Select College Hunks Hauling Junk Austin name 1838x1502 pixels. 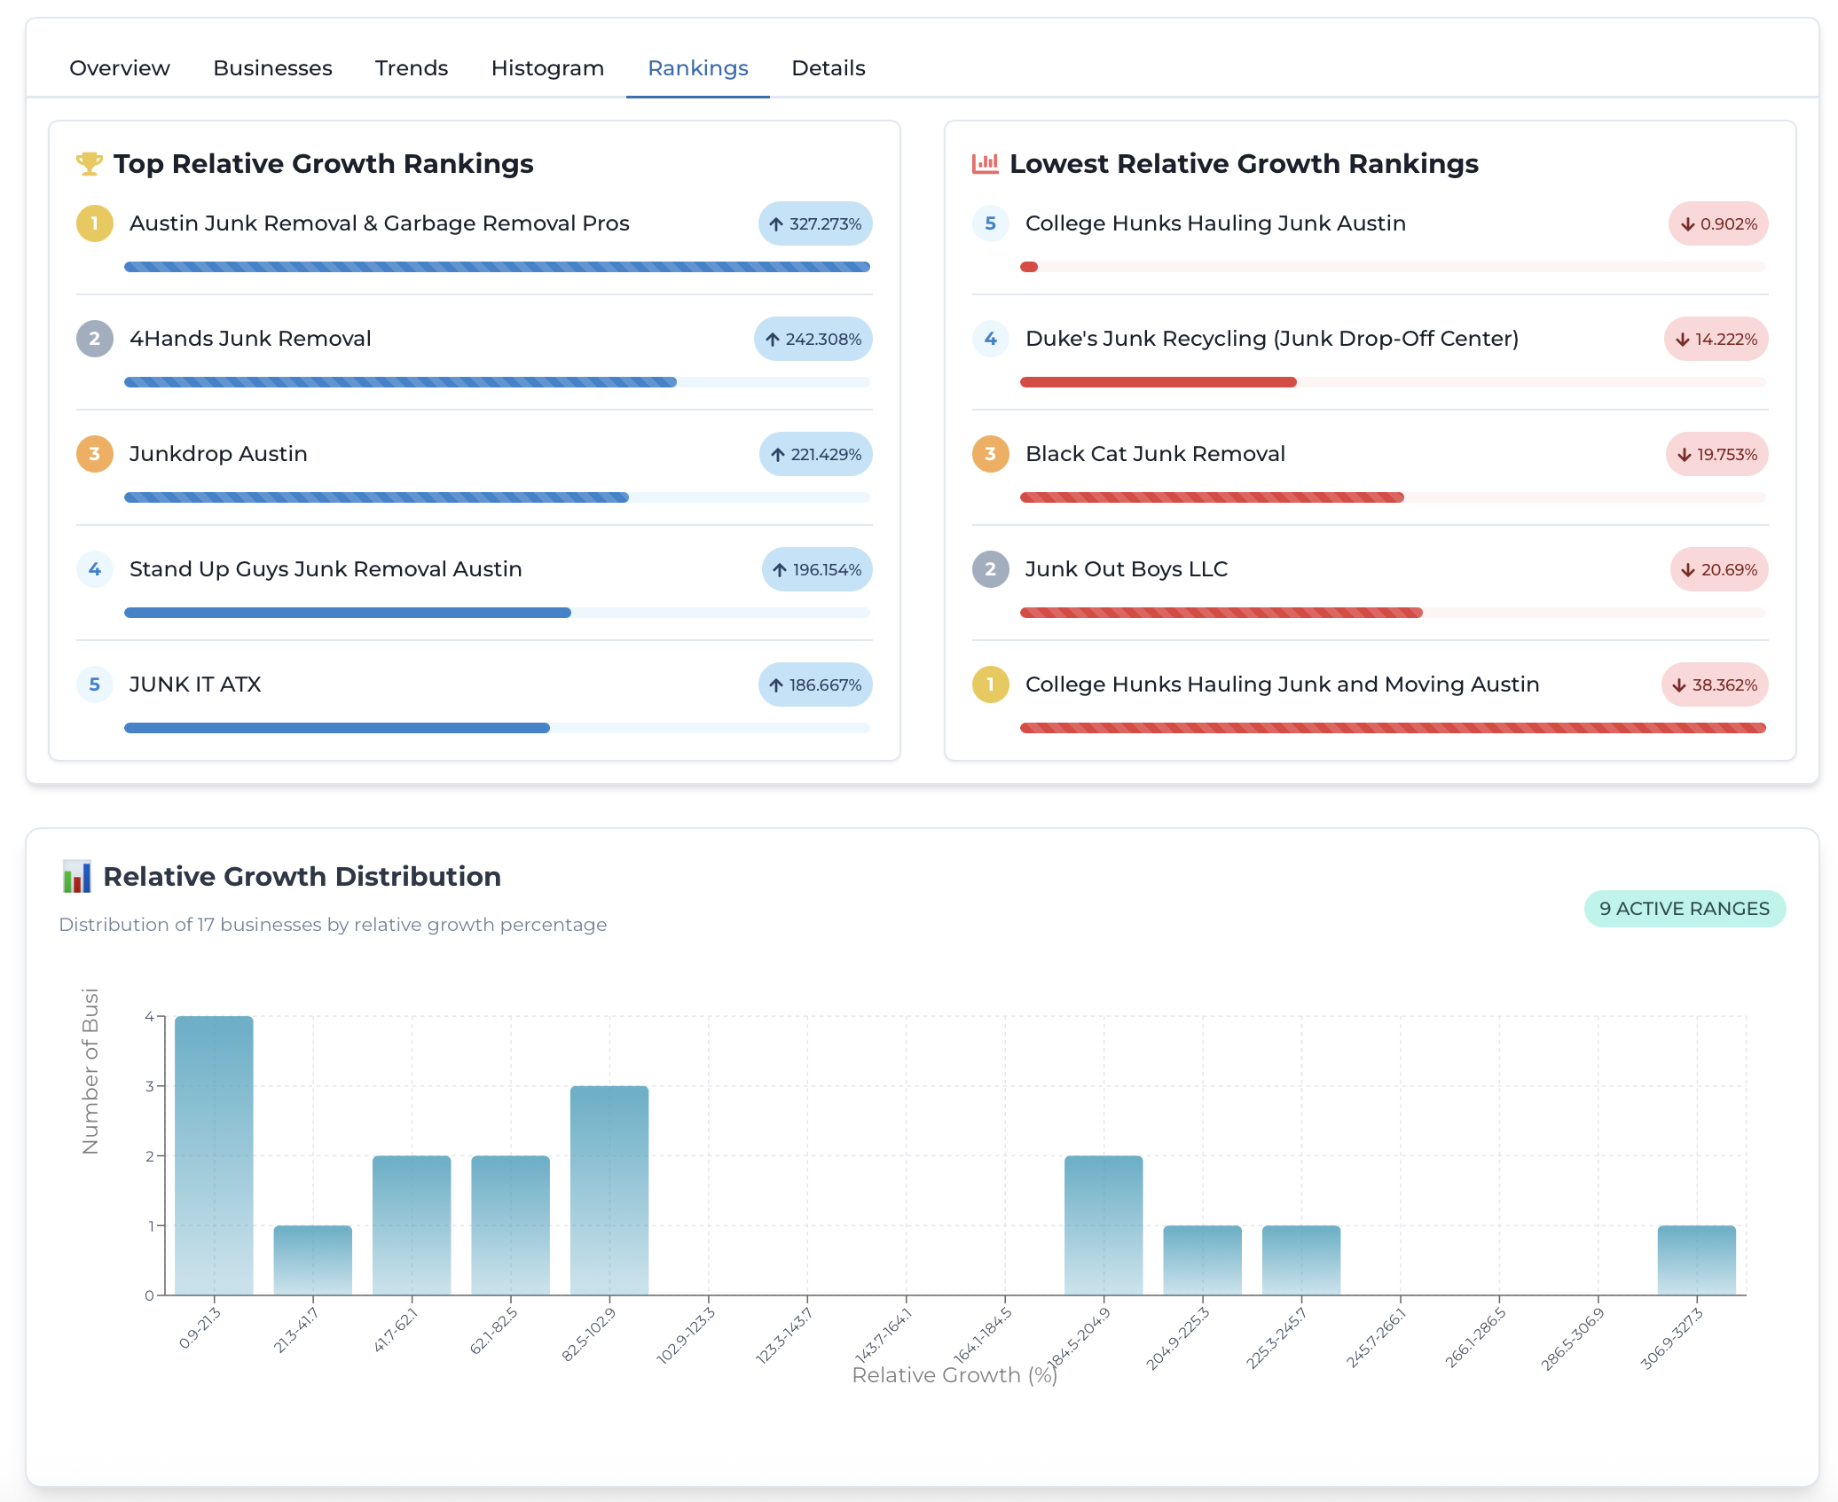pyautogui.click(x=1215, y=223)
